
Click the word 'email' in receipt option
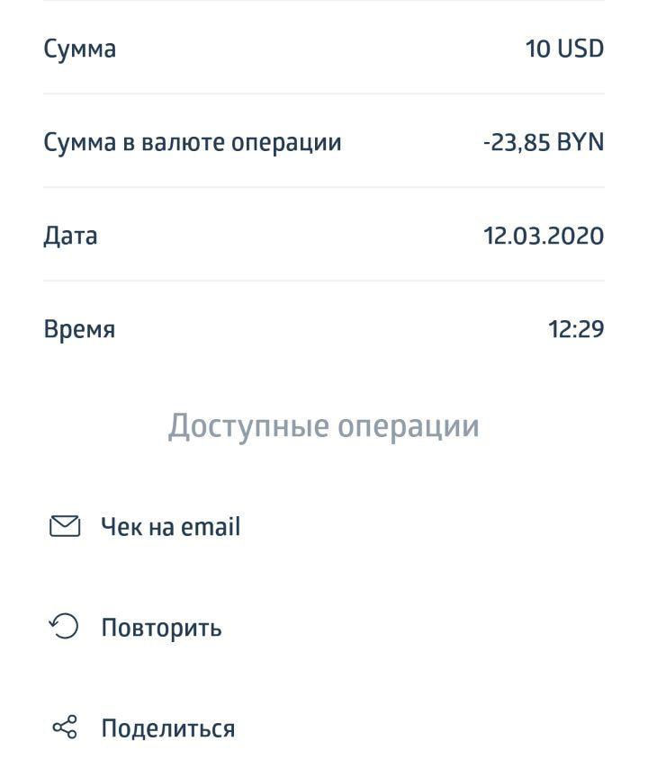tap(211, 527)
